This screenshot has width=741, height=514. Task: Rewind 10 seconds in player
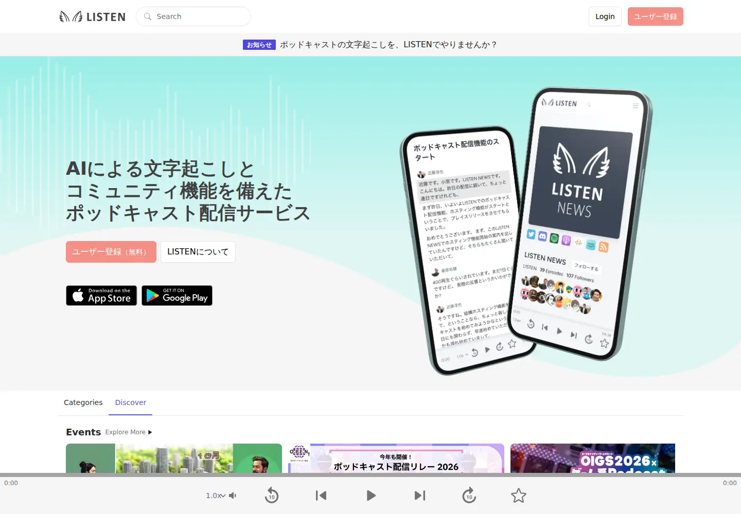click(x=272, y=495)
